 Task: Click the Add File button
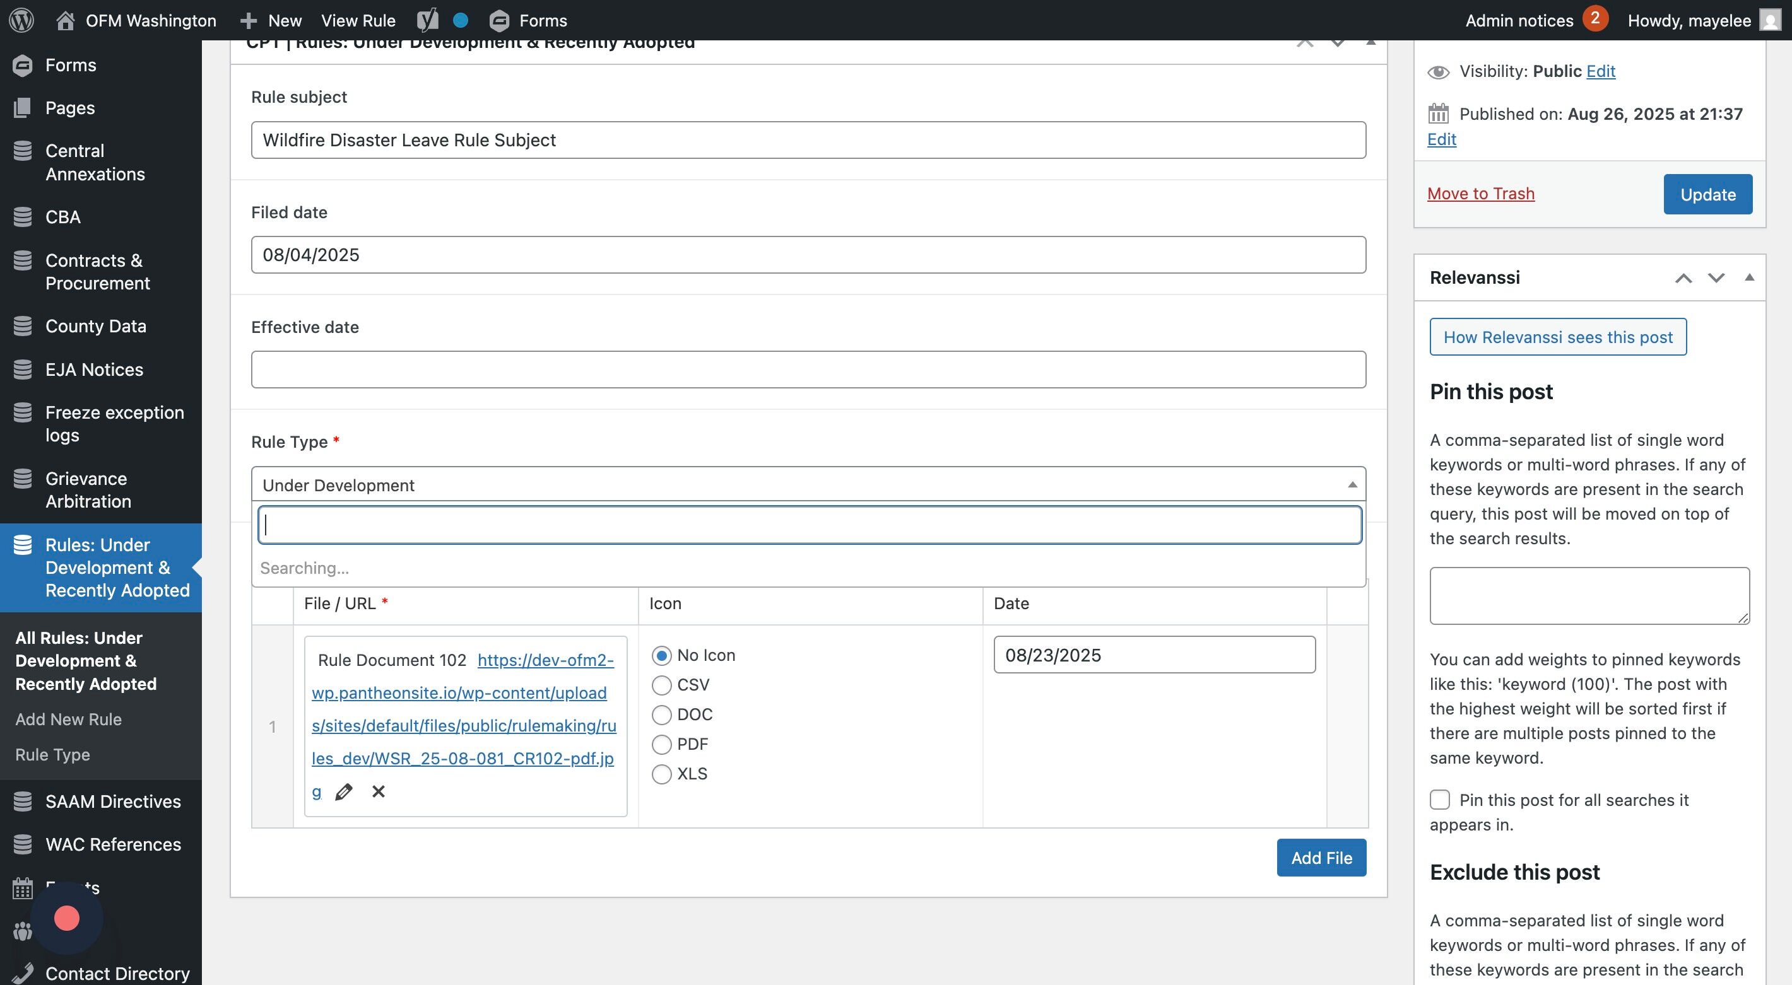click(1321, 858)
